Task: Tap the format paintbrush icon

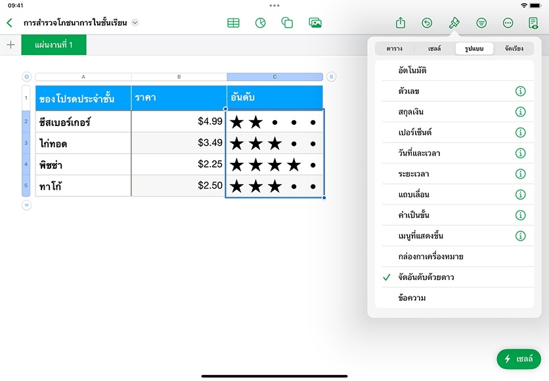Action: pyautogui.click(x=454, y=23)
